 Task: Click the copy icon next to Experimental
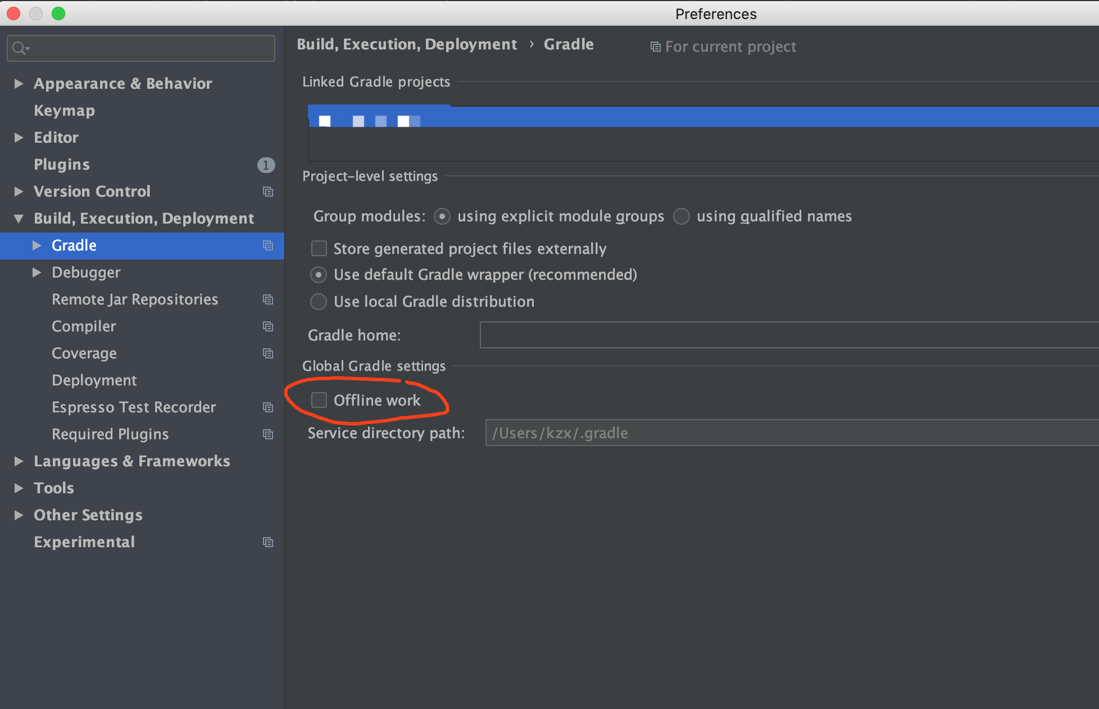[268, 542]
